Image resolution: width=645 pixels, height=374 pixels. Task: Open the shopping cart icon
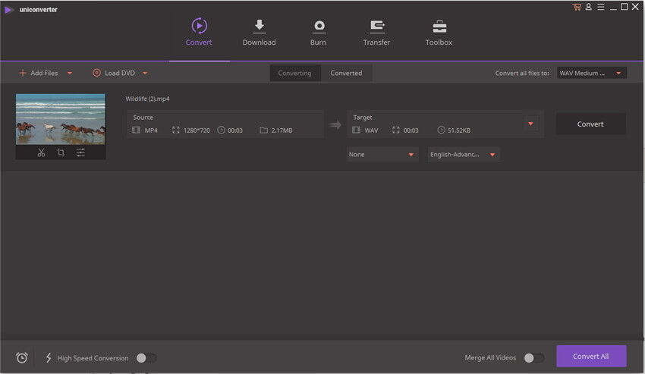(x=577, y=7)
